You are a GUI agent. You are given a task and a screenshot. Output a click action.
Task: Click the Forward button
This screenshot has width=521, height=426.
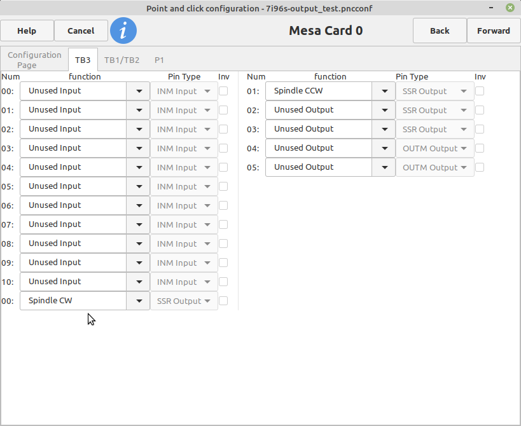[494, 31]
